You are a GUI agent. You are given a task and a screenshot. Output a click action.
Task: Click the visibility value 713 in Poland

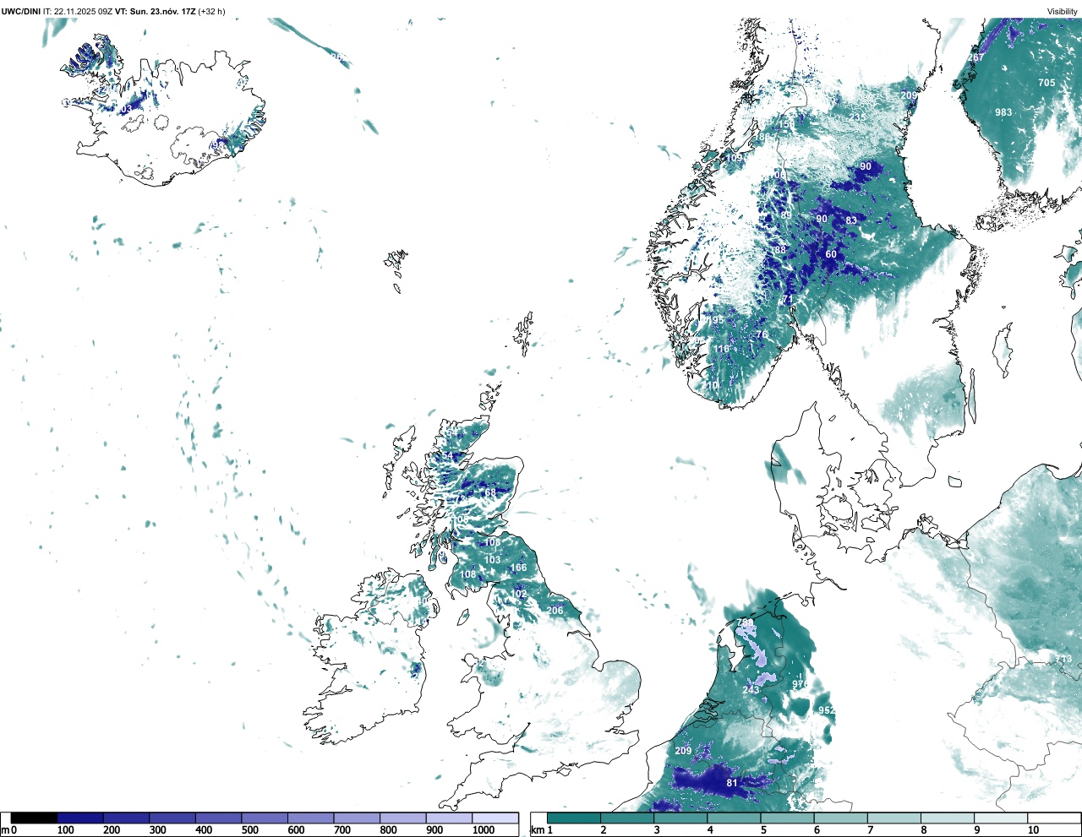[1063, 660]
